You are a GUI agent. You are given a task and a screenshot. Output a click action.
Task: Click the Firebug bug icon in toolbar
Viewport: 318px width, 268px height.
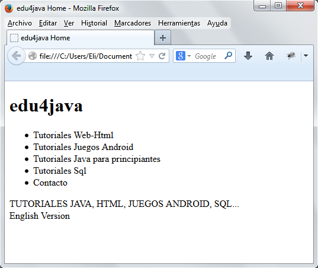[291, 56]
